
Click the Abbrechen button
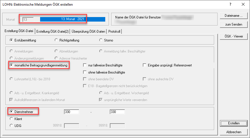[x=234, y=132]
